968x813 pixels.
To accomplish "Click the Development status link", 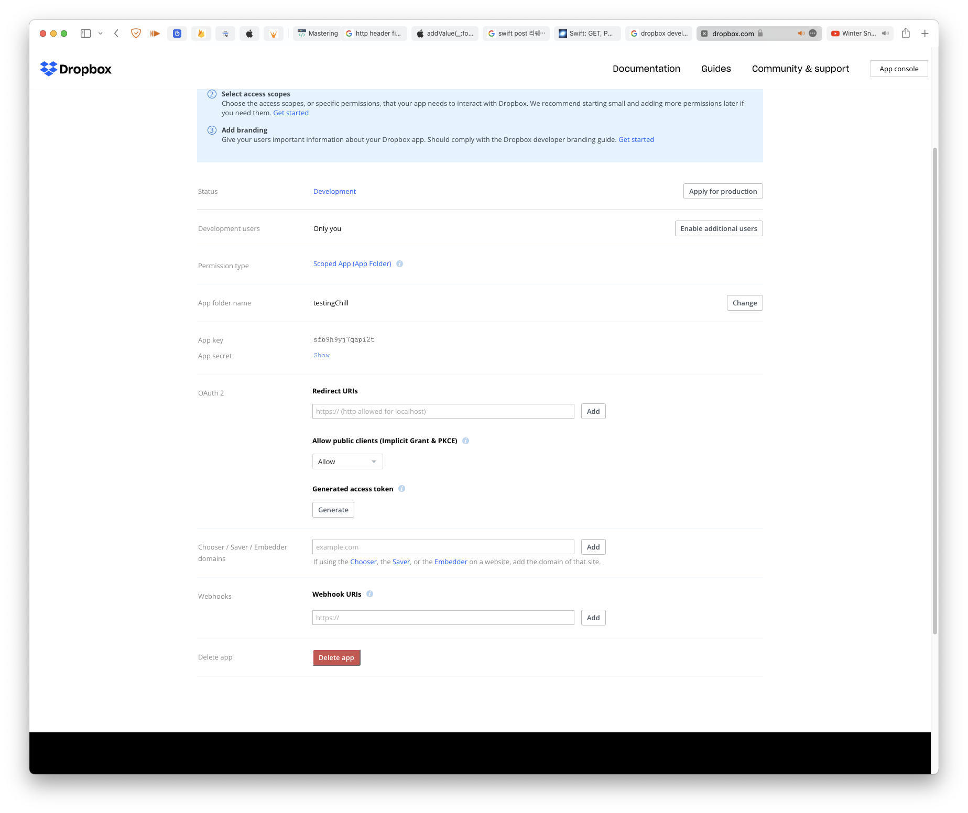I will [334, 191].
